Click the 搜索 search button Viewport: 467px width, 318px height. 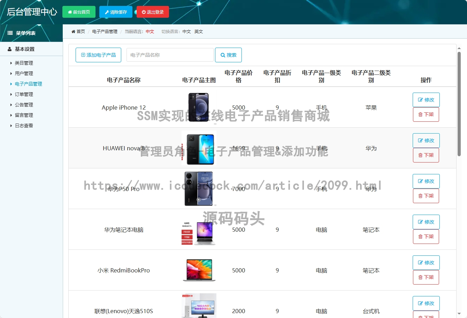228,55
